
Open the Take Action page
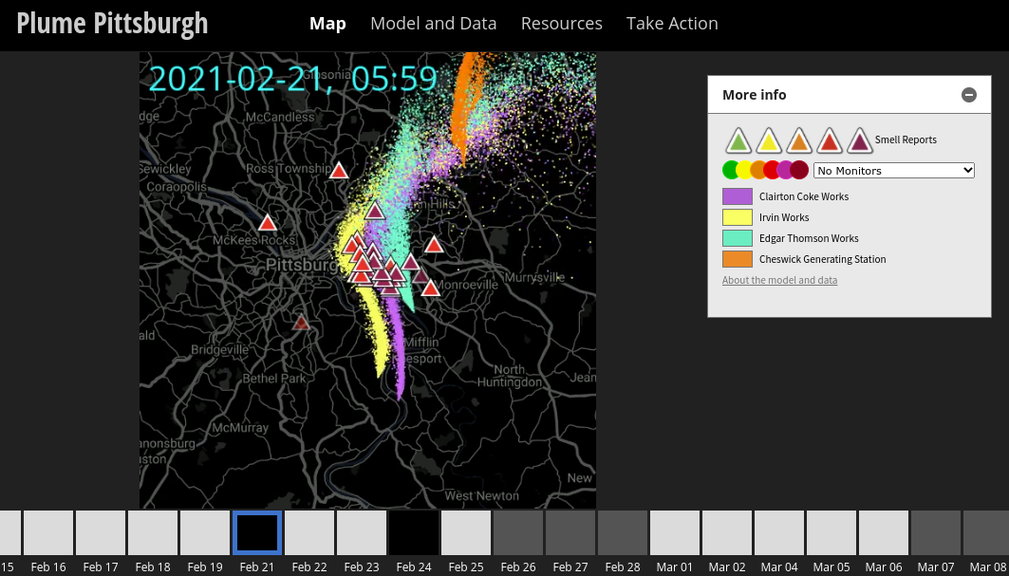click(x=672, y=24)
